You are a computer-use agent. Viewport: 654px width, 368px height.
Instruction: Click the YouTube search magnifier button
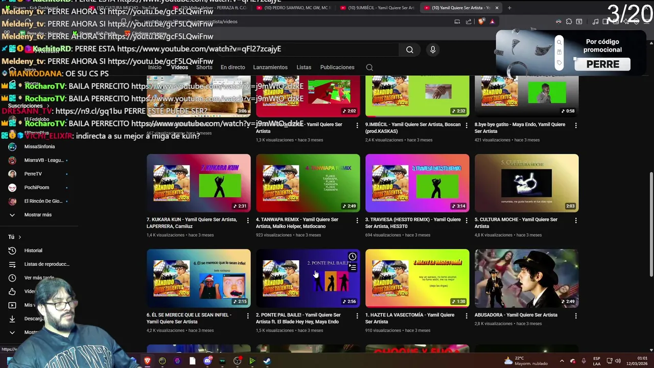(x=409, y=50)
